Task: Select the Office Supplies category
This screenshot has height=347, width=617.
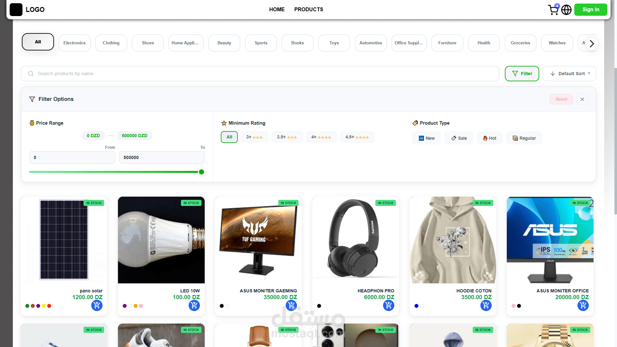Action: coord(409,43)
